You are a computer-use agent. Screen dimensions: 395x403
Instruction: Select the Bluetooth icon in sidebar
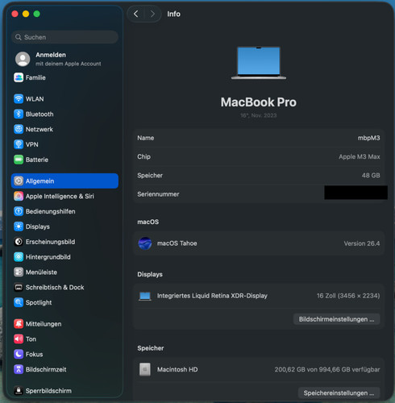[x=19, y=114]
